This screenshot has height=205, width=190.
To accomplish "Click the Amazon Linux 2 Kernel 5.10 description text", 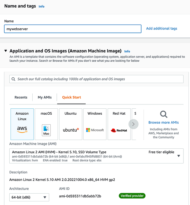I will [62, 180].
